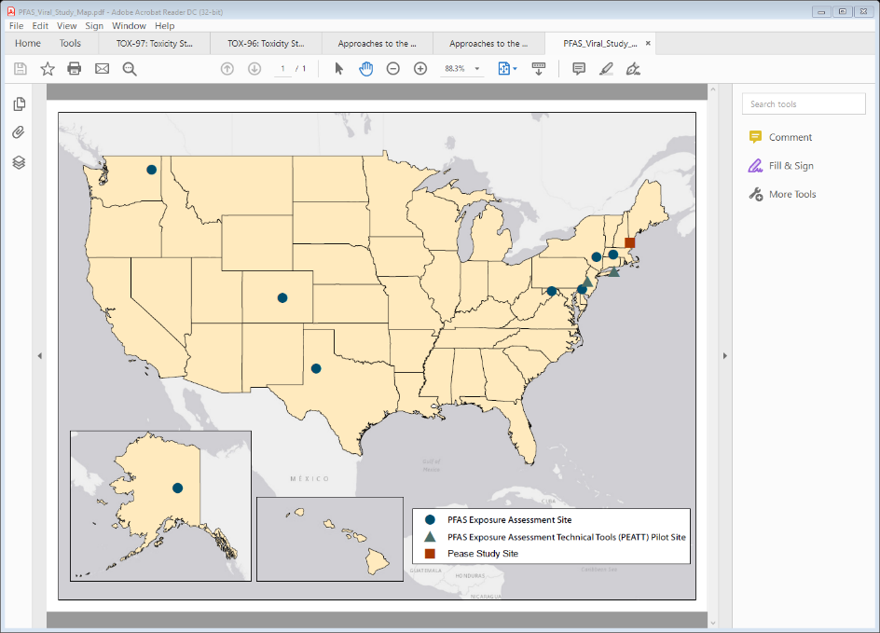Image resolution: width=880 pixels, height=633 pixels.
Task: Expand the 88.3% zoom level dropdown
Action: pos(477,69)
